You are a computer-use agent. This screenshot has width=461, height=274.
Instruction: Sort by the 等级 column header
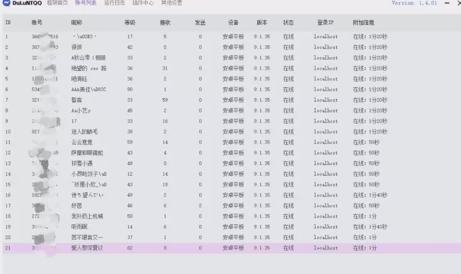(x=130, y=22)
